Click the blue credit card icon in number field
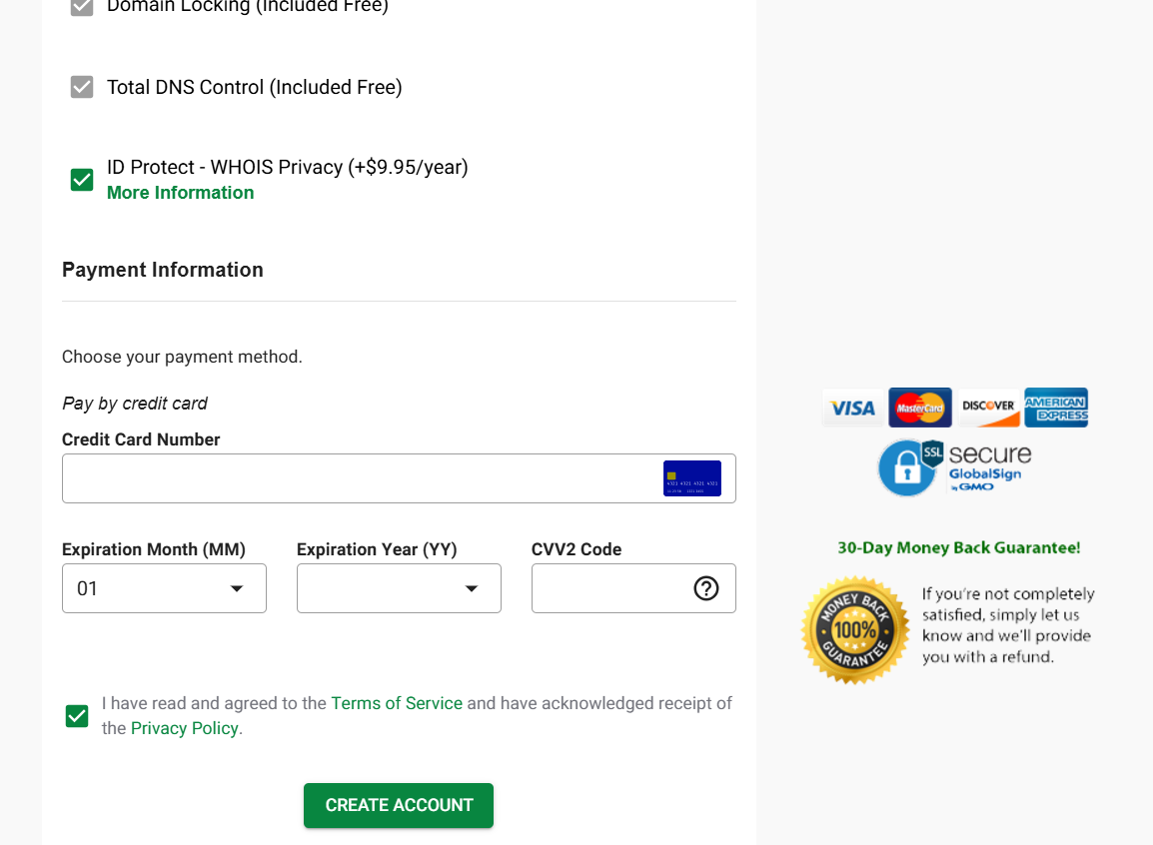Viewport: 1153px width, 845px height. pos(691,478)
